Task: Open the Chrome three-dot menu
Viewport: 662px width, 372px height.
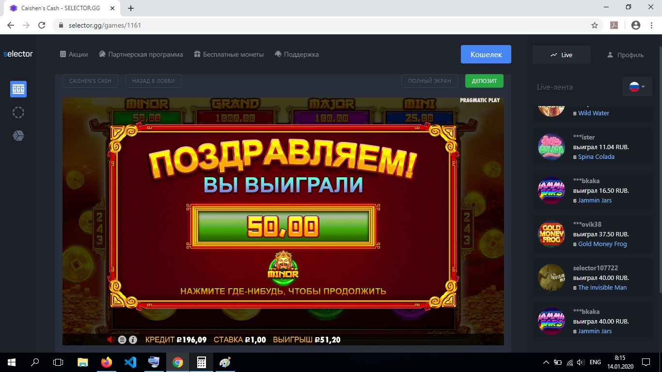Action: 651,25
